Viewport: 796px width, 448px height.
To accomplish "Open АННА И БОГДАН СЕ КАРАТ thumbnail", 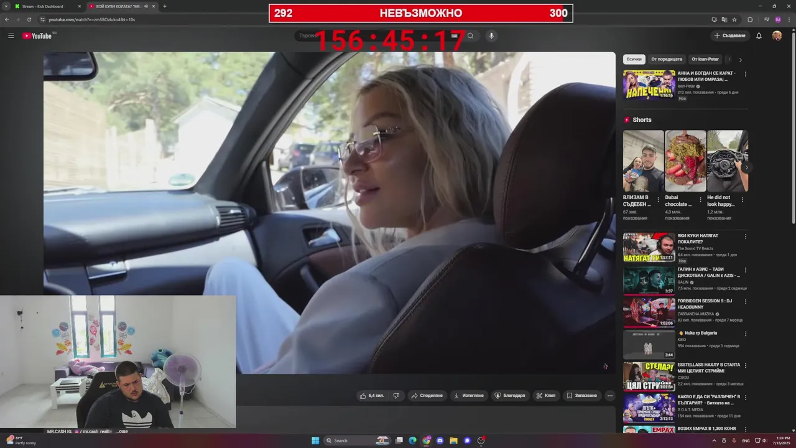I will pos(649,85).
